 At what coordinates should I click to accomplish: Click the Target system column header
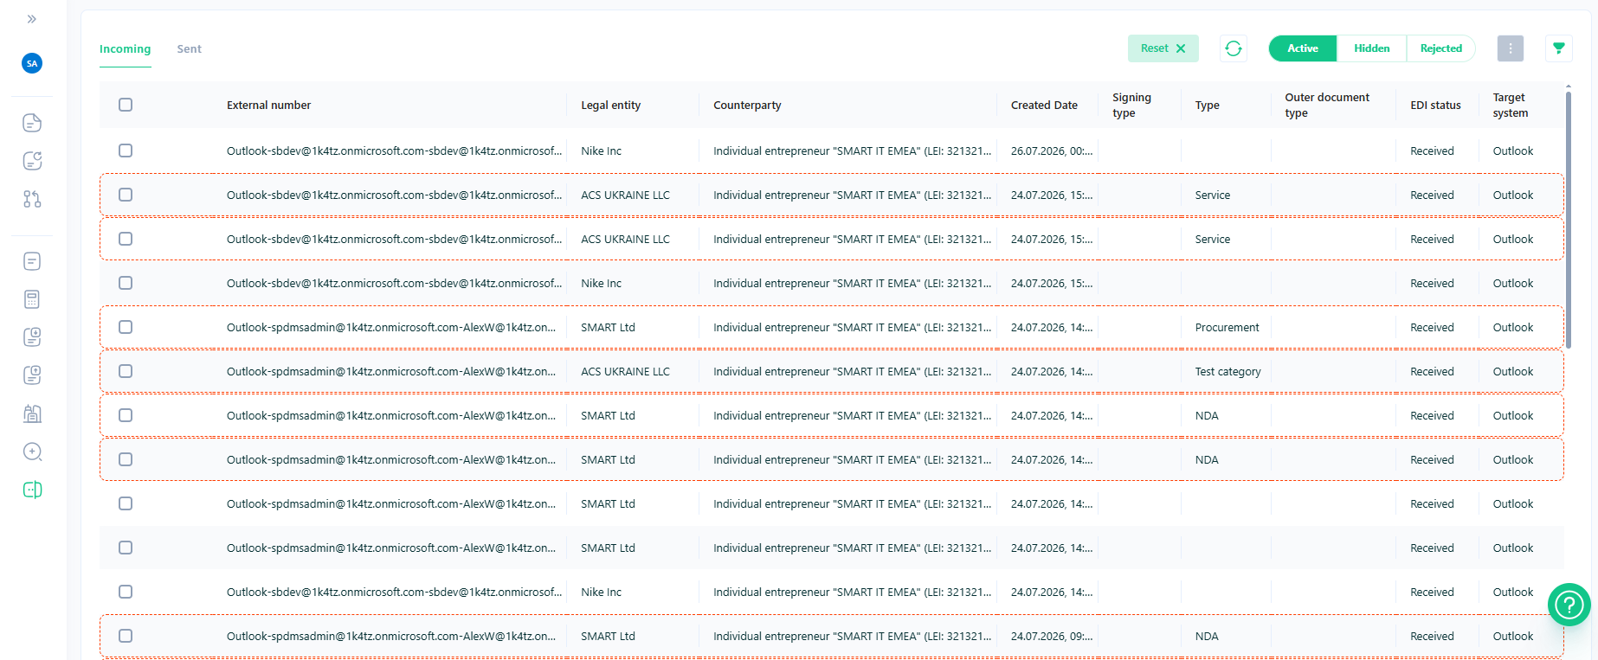click(1511, 105)
